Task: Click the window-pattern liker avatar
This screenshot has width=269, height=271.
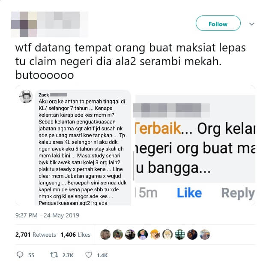Action: pos(180,235)
